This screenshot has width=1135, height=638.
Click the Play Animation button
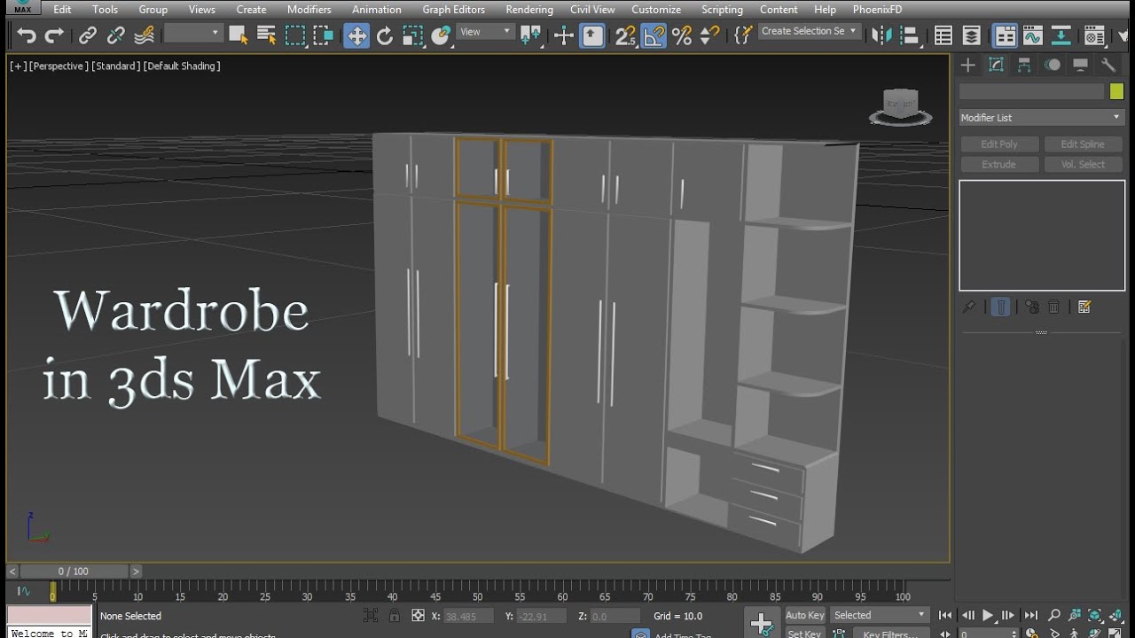988,615
